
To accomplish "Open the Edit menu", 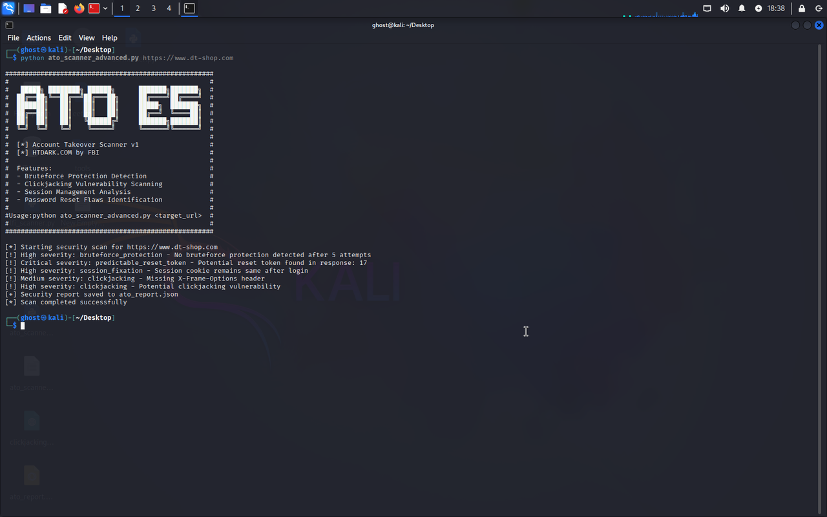I will point(65,38).
